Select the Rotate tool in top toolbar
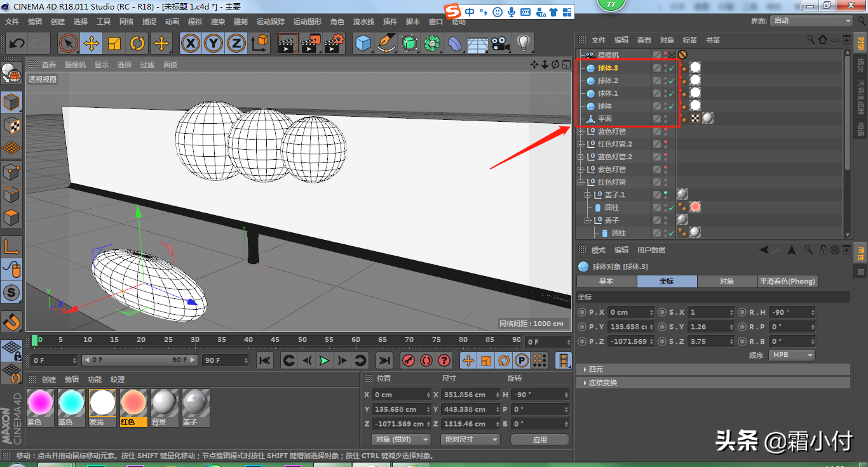 [x=137, y=44]
